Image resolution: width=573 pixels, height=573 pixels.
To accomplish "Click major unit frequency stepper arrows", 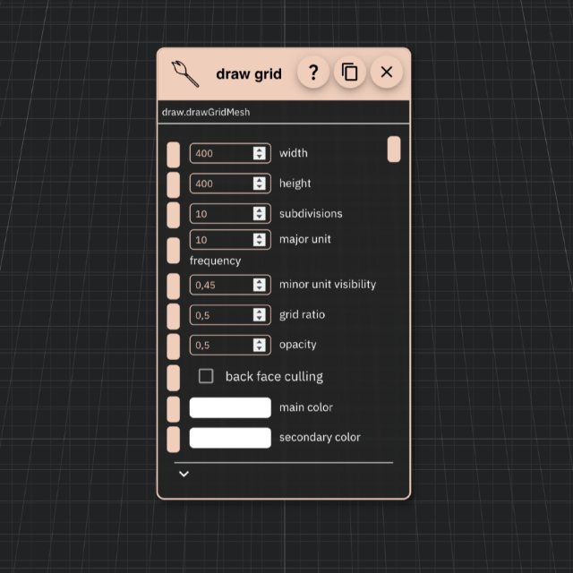I will (260, 240).
